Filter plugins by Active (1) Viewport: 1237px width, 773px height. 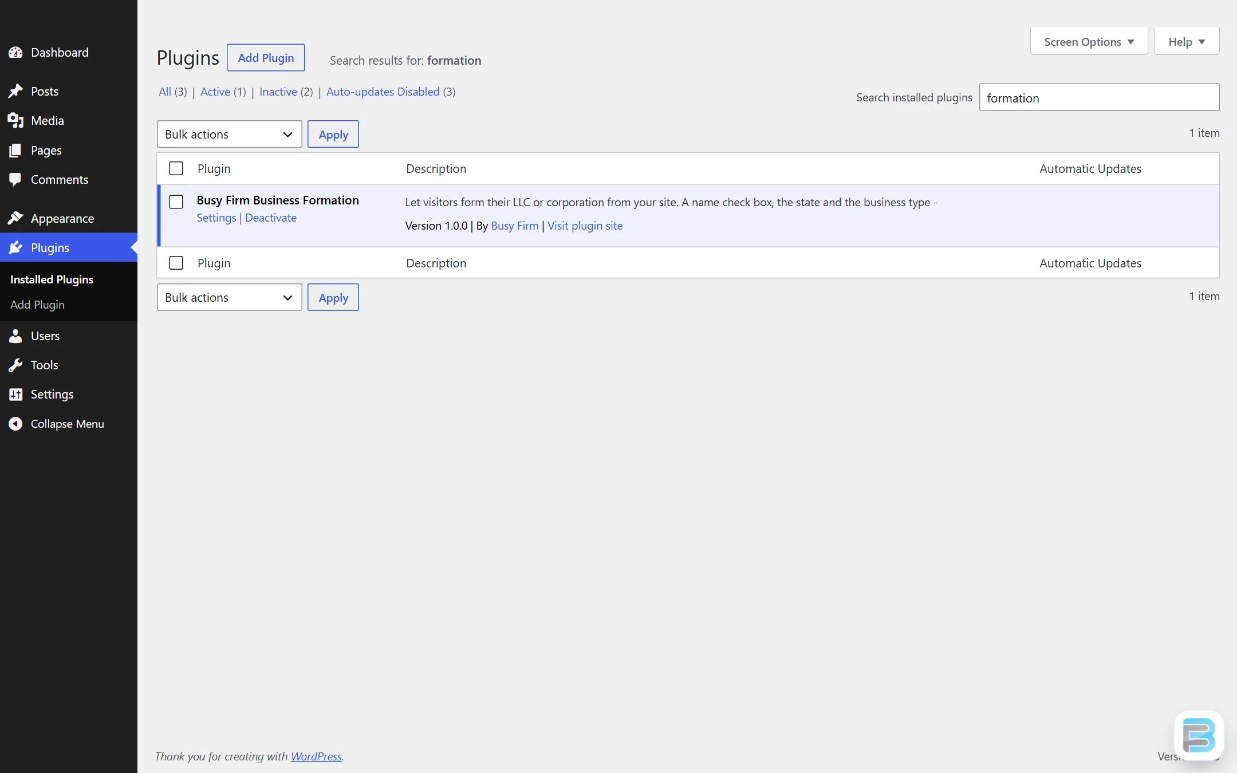tap(223, 92)
